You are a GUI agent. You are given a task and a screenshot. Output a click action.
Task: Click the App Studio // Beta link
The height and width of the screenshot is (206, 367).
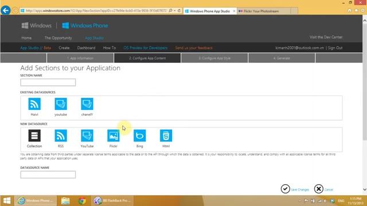coord(36,47)
